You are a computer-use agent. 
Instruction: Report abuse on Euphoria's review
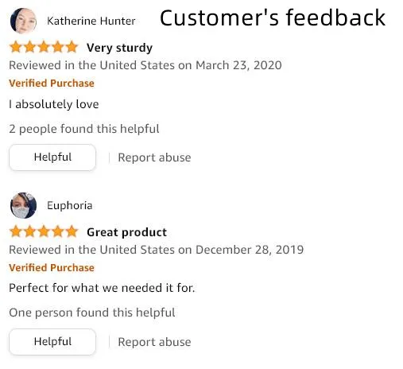(154, 342)
